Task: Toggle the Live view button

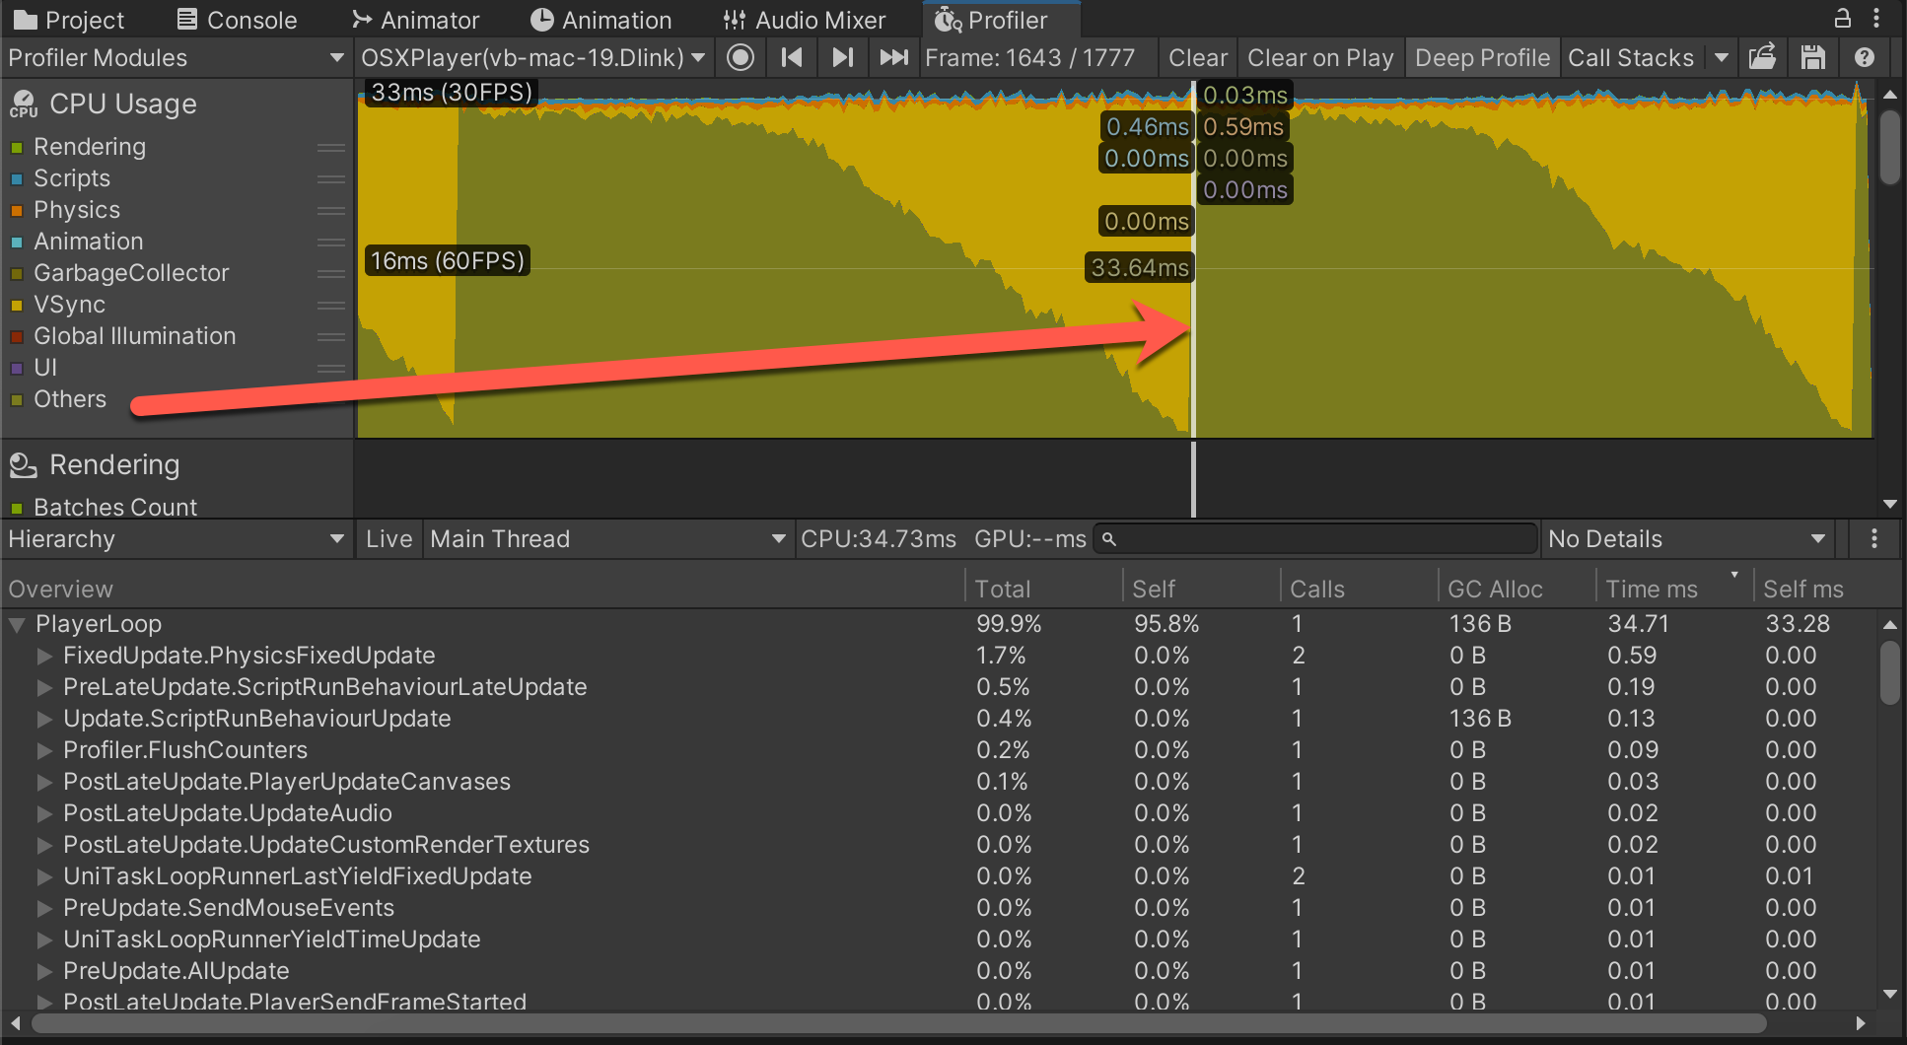Action: tap(388, 539)
